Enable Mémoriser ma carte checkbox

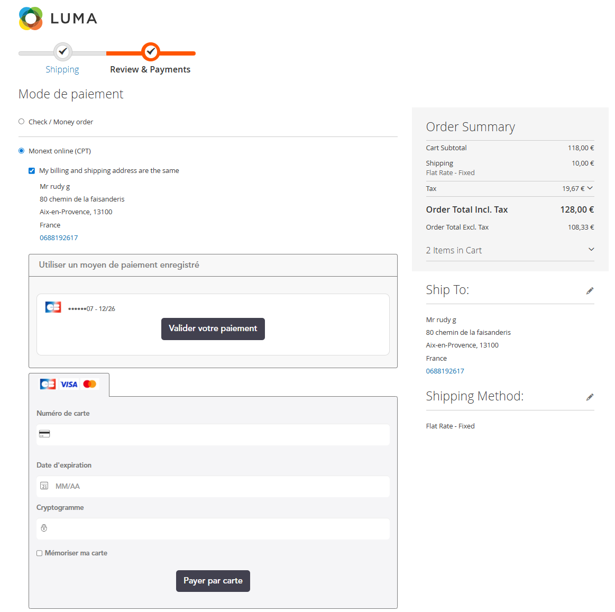click(40, 553)
